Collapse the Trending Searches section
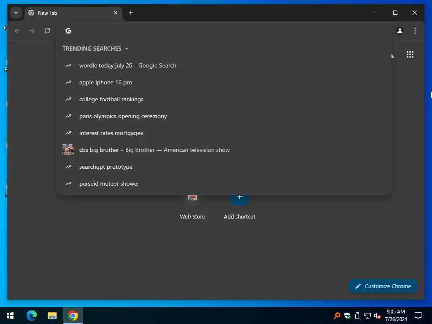This screenshot has width=432, height=324. pos(127,49)
